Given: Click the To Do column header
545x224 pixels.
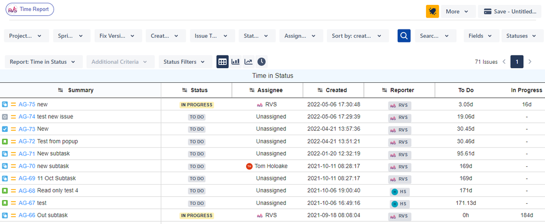Looking at the screenshot, I should [x=466, y=90].
